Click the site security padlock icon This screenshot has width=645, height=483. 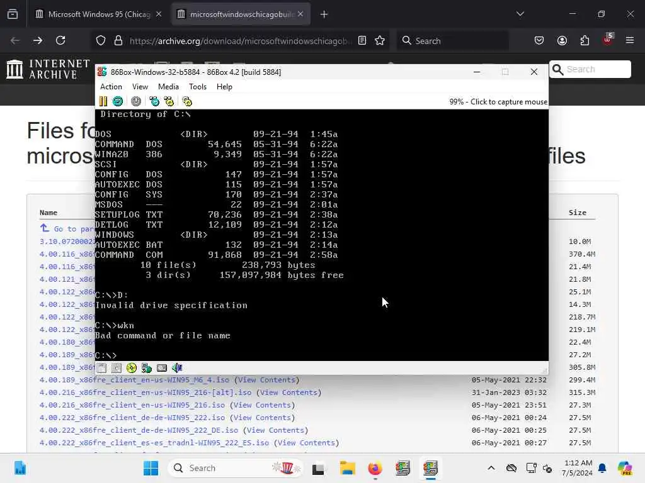(x=118, y=41)
